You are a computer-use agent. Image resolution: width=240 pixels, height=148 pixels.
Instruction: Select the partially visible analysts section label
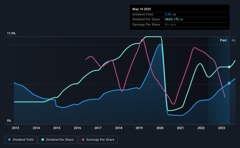(233, 40)
